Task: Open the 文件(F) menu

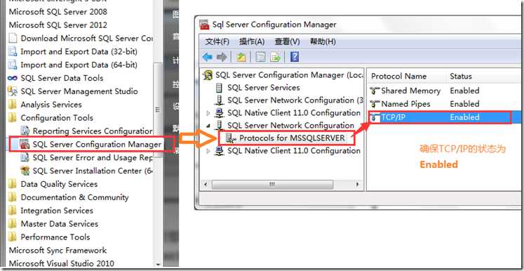Action: (217, 42)
